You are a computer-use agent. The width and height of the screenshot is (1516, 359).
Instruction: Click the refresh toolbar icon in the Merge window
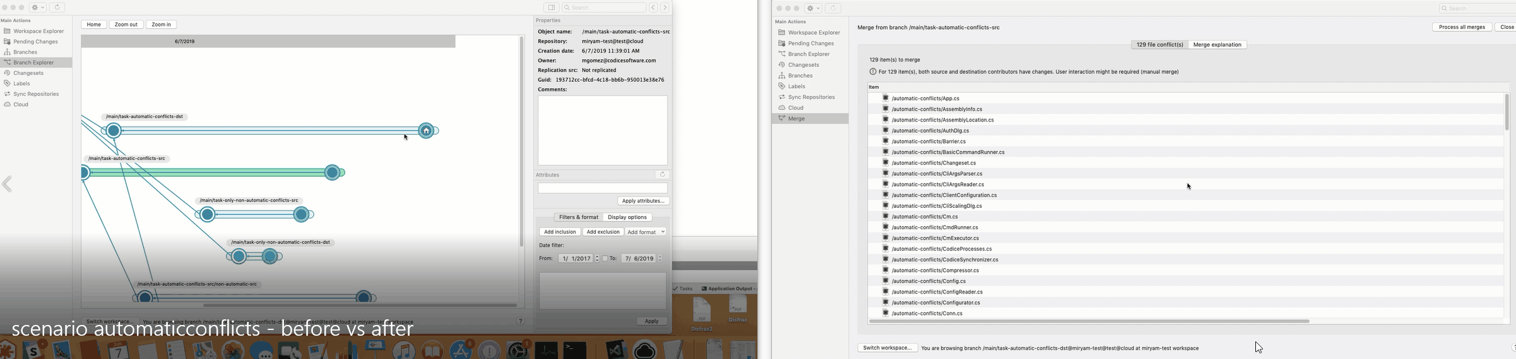[x=833, y=8]
